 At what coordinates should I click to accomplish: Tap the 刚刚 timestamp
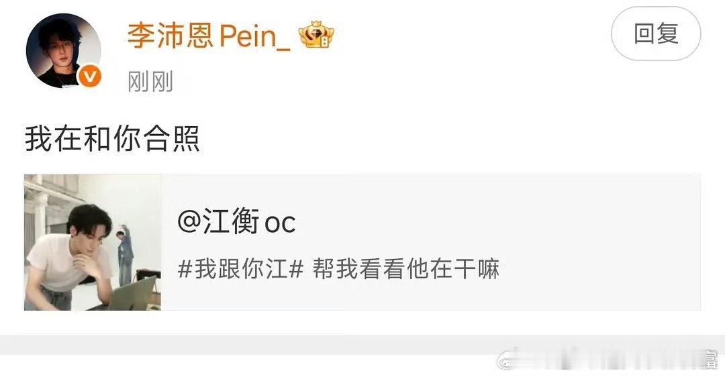[150, 82]
